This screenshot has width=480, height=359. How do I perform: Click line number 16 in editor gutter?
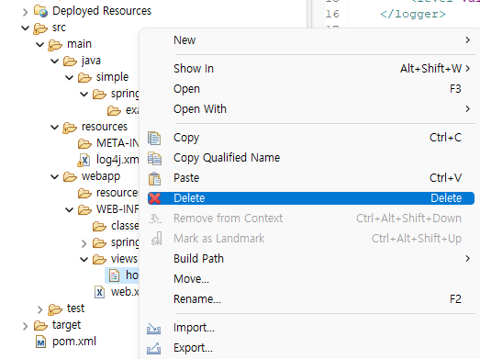point(332,14)
